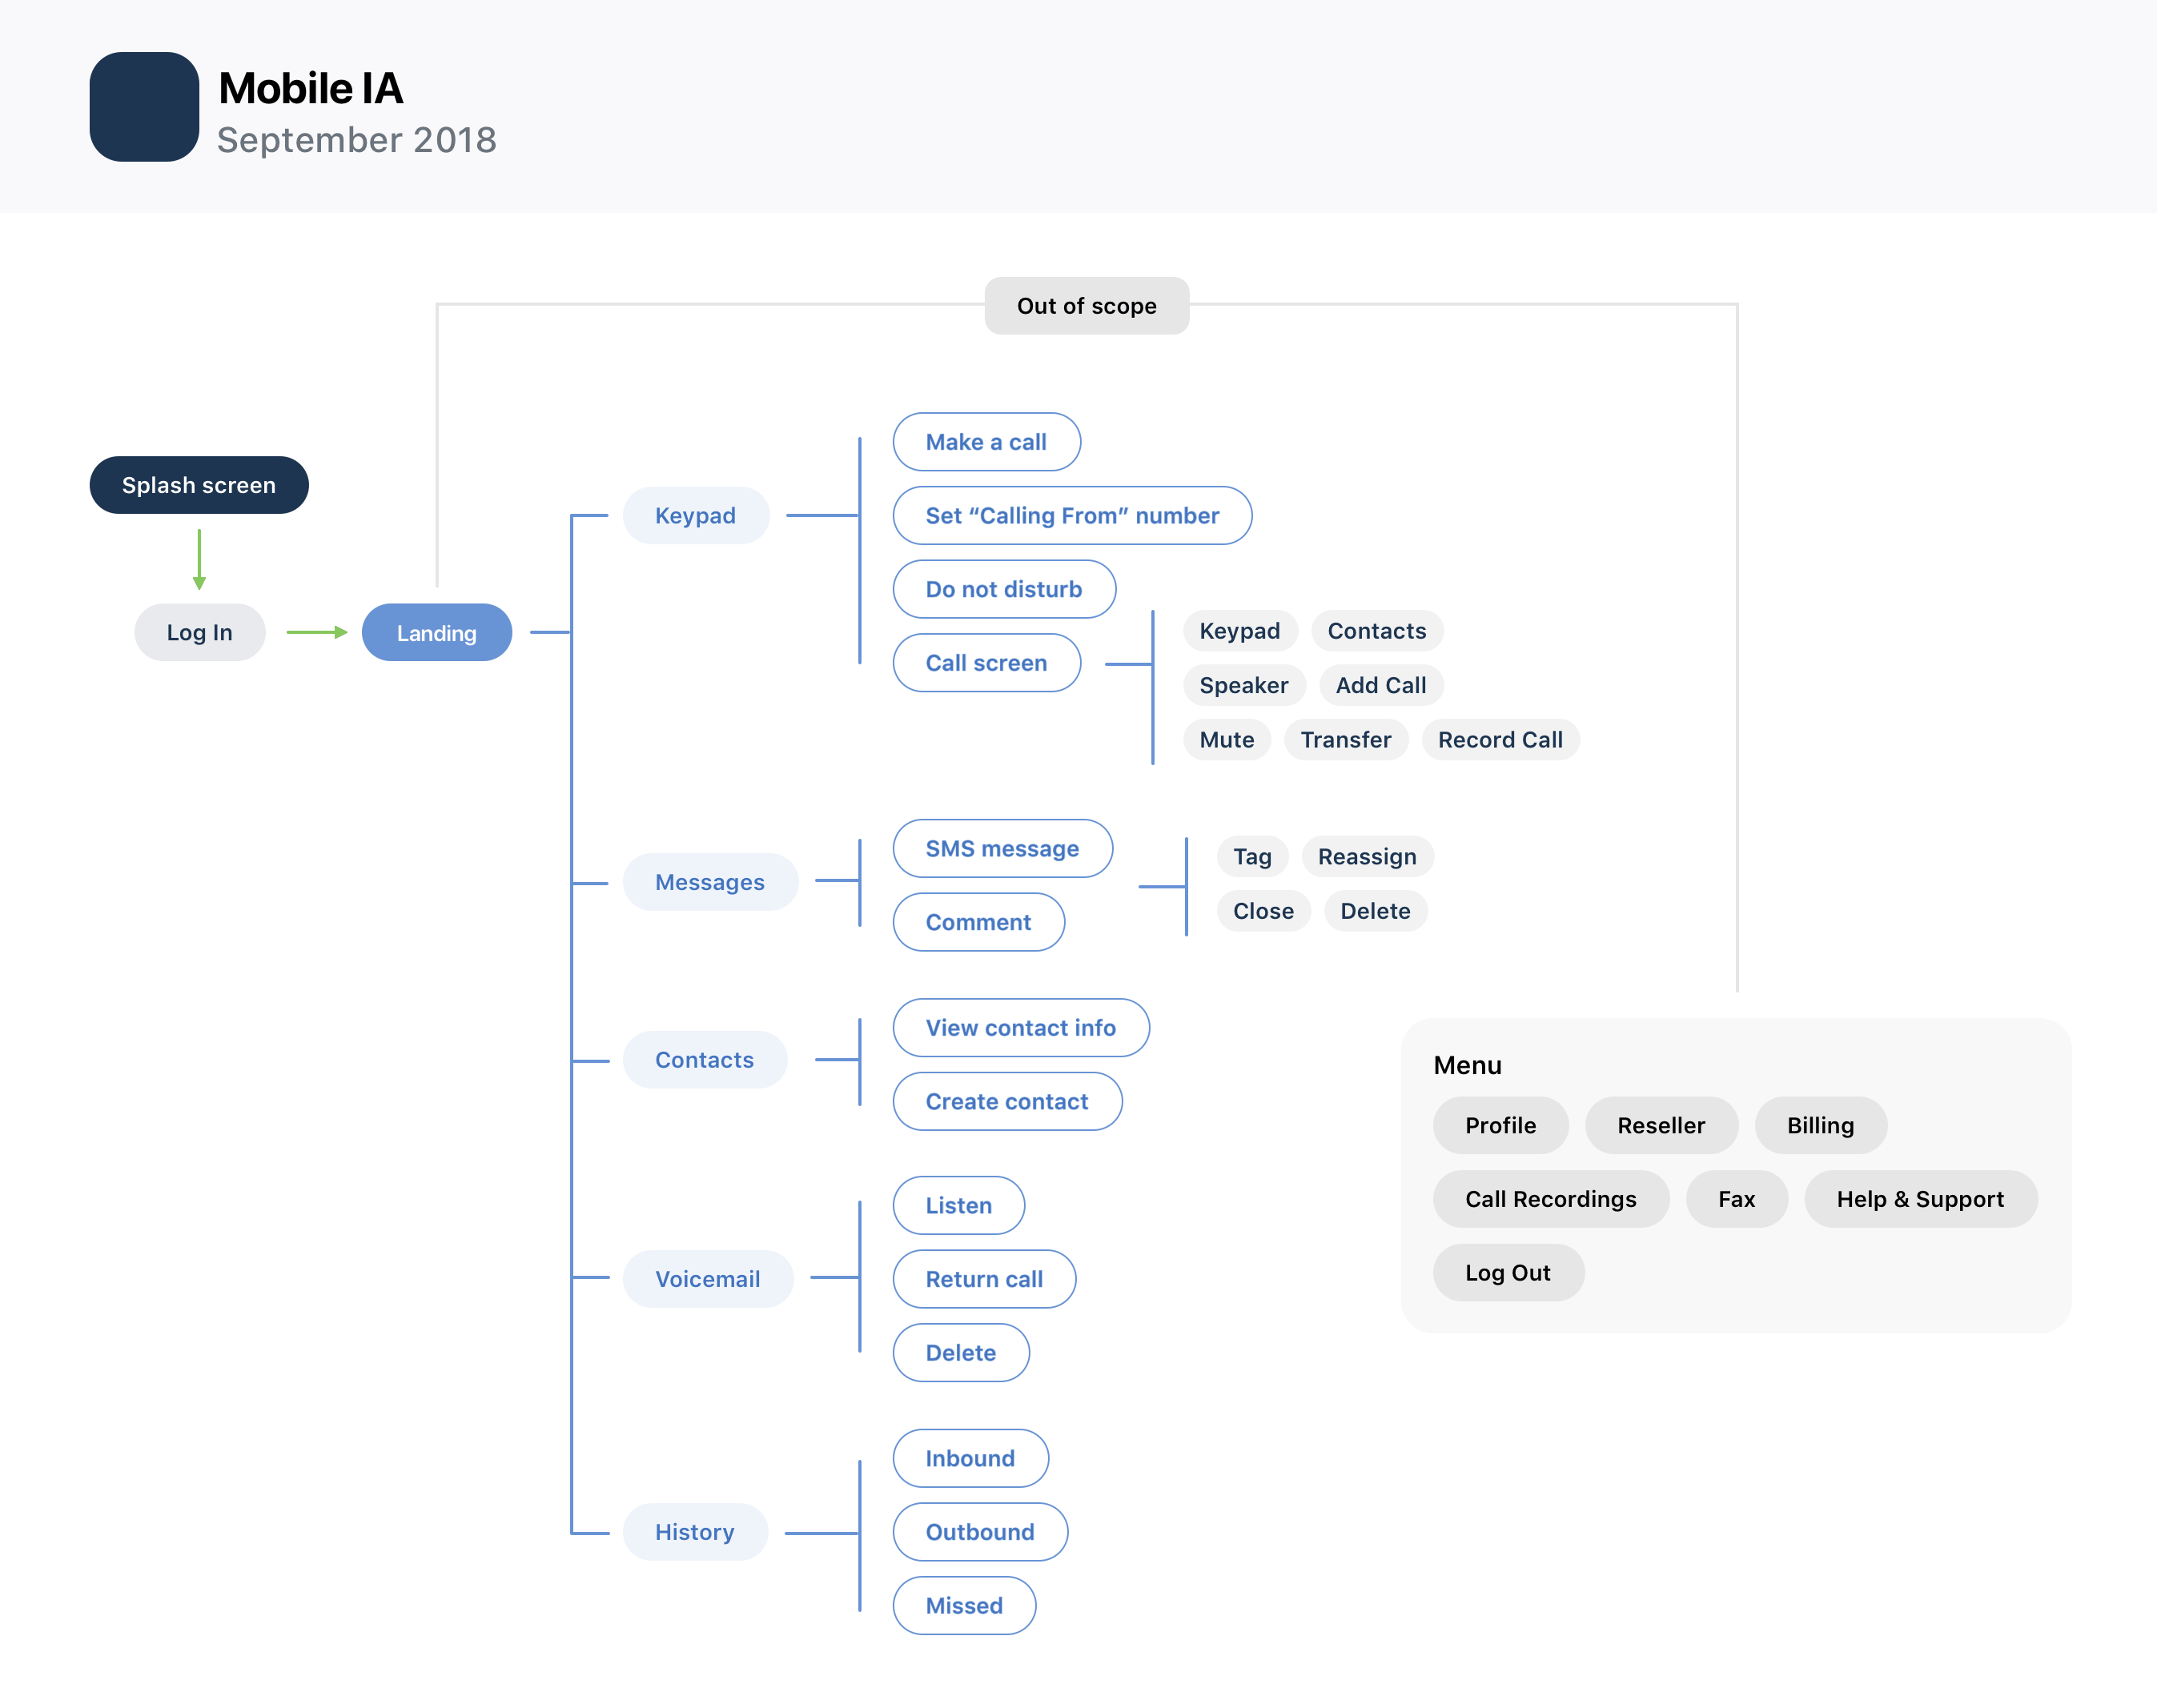Viewport: 2157px width, 1708px height.
Task: Select the Splash screen node
Action: tap(199, 485)
